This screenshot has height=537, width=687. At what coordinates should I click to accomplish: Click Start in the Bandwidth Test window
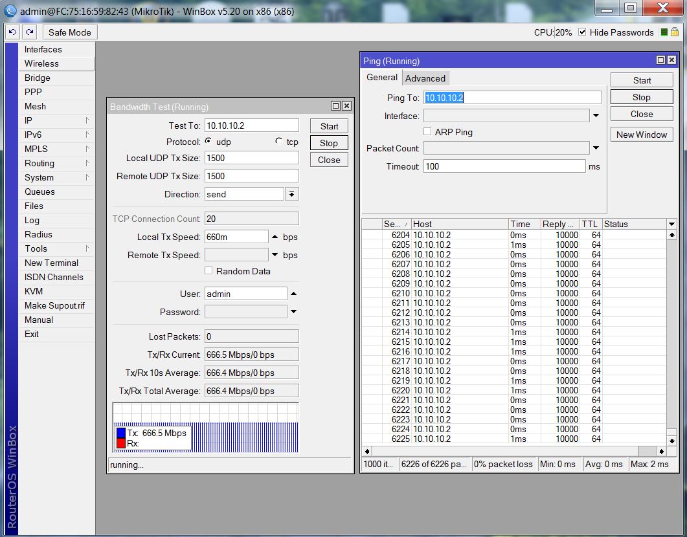329,126
